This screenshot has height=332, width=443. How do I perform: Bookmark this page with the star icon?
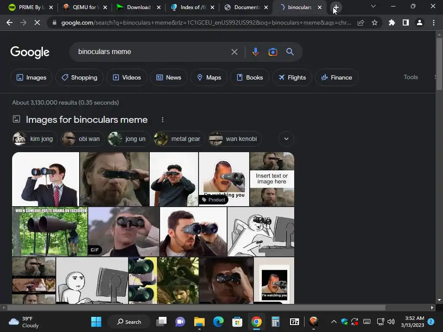tap(375, 22)
